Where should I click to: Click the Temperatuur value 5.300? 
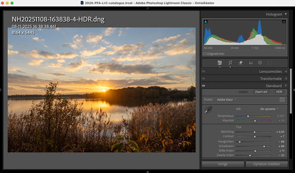coord(281,116)
